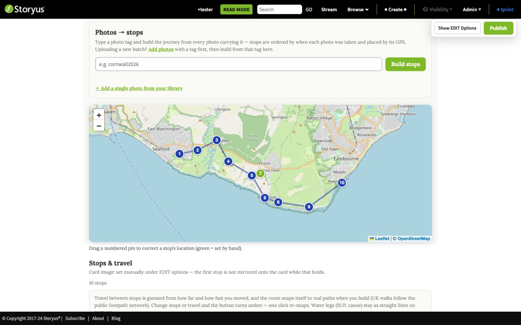Select map pin number 3

pyautogui.click(x=217, y=140)
